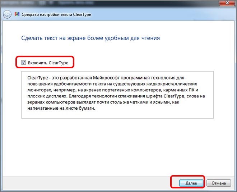
Task: Toggle the Включить ClearType checkbox
Action: click(23, 63)
